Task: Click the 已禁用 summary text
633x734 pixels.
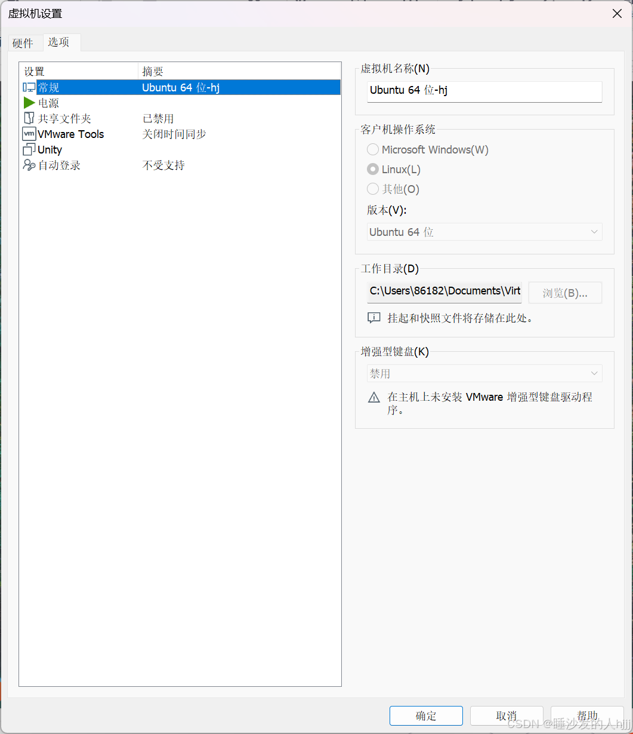Action: [x=158, y=119]
